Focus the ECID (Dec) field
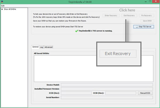 click(x=76, y=93)
